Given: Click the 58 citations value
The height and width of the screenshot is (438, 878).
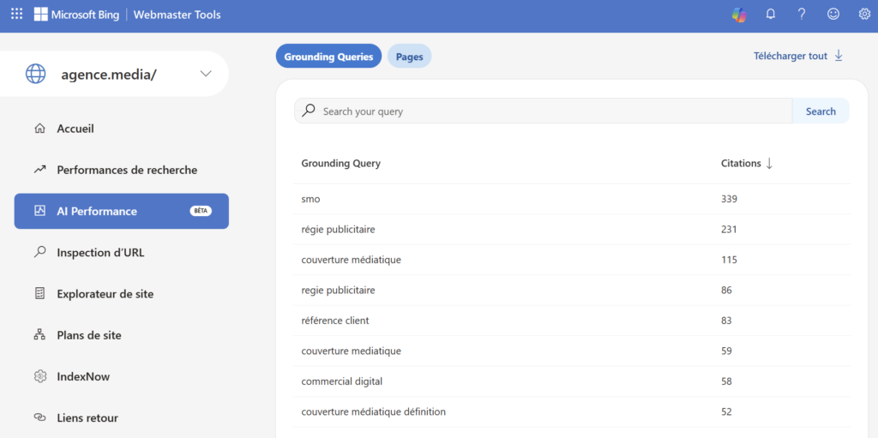Looking at the screenshot, I should [726, 381].
